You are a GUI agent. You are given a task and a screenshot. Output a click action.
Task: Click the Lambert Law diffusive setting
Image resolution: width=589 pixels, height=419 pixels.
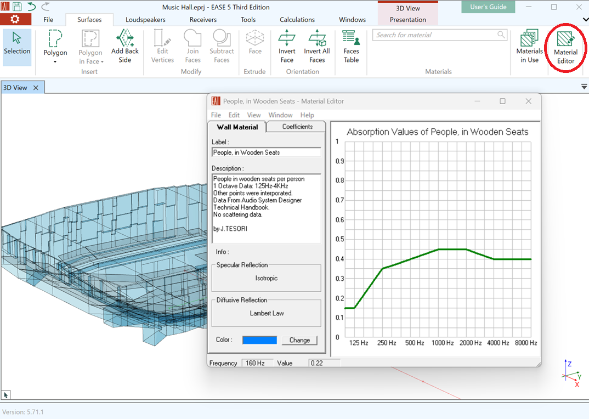tap(267, 313)
